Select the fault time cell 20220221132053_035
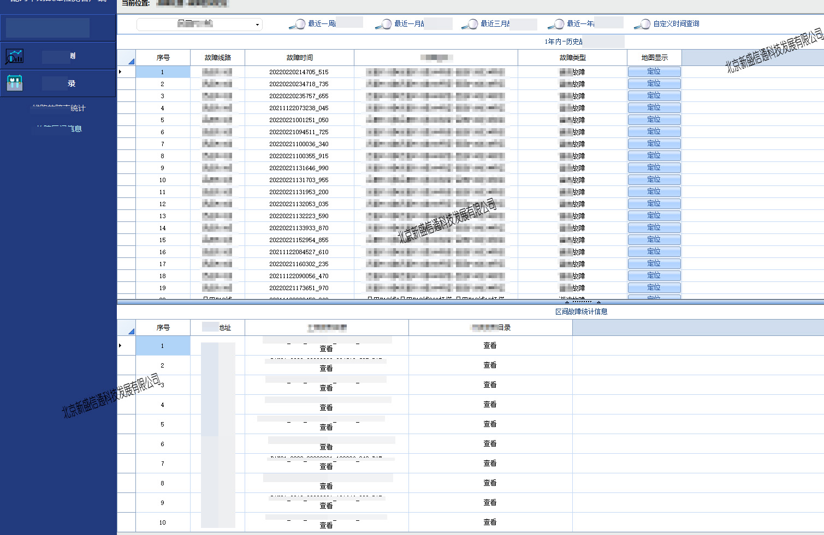The image size is (824, 535). pyautogui.click(x=299, y=204)
